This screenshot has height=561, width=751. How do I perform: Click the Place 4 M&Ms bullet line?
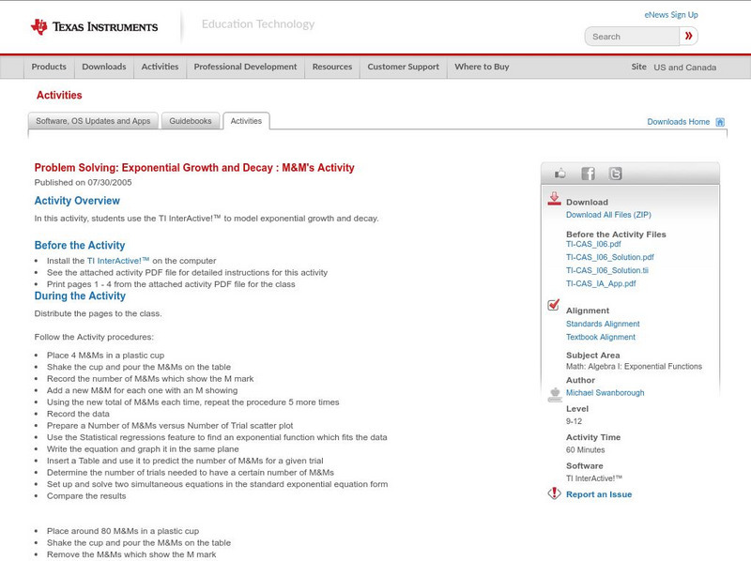(105, 356)
